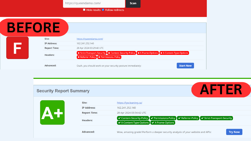This screenshot has height=141, width=251.
Task: Click the 'Ouch, you should work on' message
Action: click(109, 66)
